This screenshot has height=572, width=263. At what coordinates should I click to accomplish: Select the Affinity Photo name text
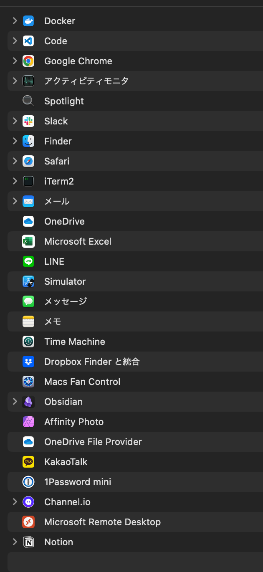tap(74, 422)
